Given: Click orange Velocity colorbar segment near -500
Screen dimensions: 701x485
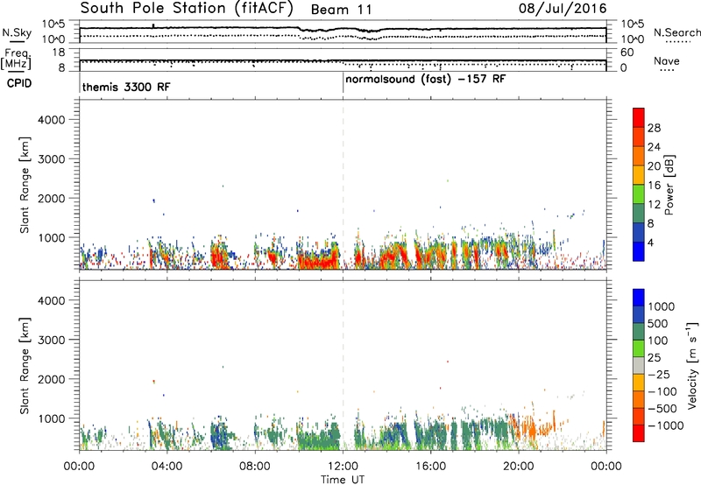Looking at the screenshot, I should click(639, 400).
